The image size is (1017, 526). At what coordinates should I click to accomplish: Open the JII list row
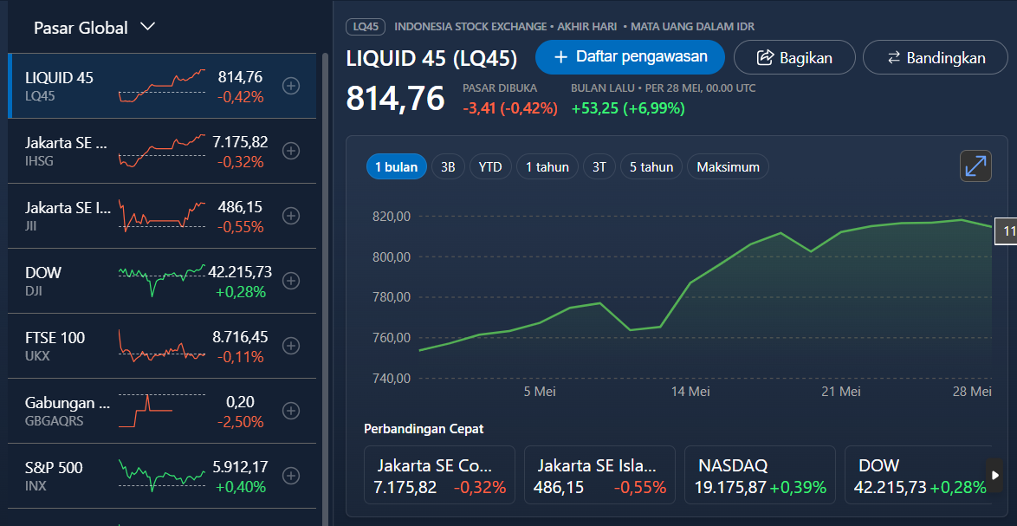pyautogui.click(x=162, y=216)
